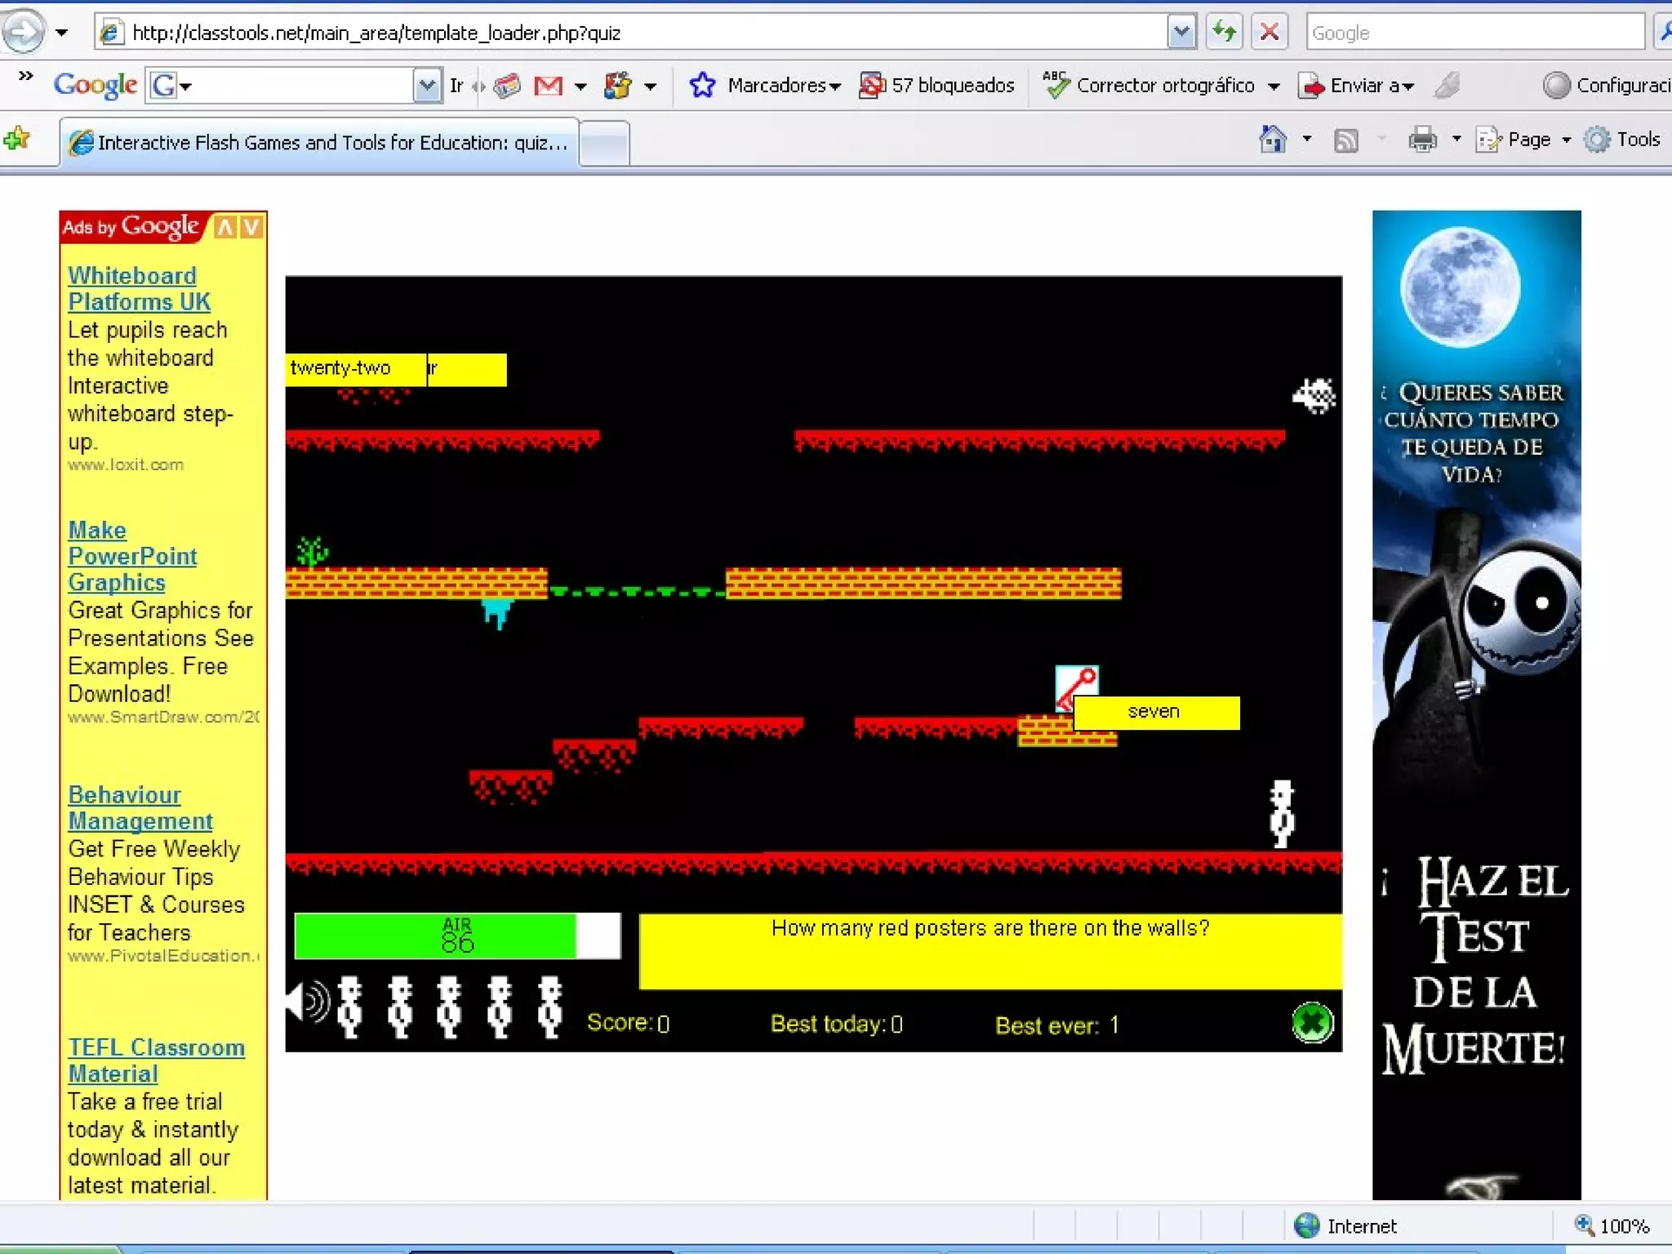
Task: Expand the address bar history dropdown
Action: coord(1181,33)
